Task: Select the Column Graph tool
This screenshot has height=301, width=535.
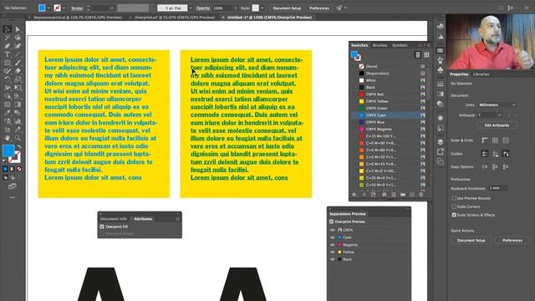Action: 18,121
